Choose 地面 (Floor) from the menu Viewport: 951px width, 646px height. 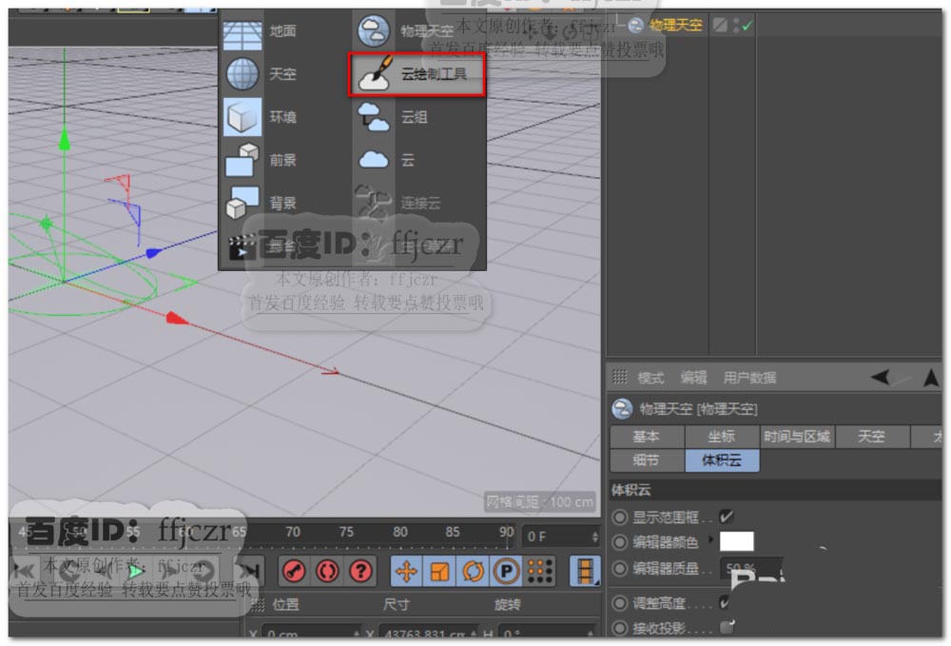pos(282,31)
